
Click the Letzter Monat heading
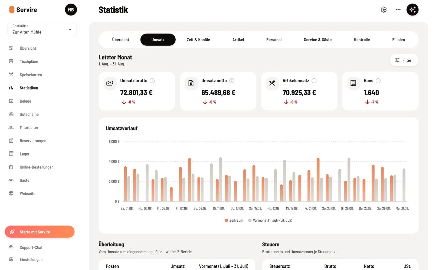click(x=115, y=57)
